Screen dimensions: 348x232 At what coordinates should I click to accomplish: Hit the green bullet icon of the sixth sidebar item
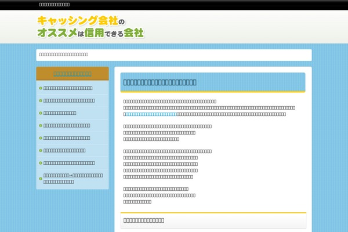tap(40, 150)
